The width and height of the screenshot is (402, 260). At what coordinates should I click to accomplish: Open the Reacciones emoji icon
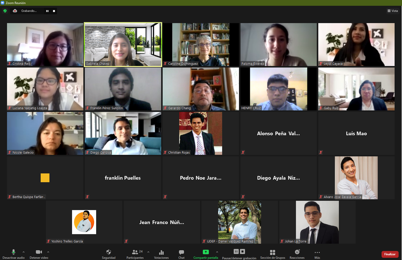coord(297,252)
